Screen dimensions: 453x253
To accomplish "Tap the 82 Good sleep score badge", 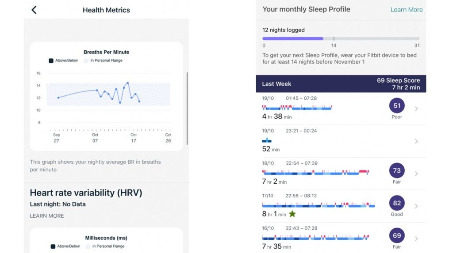I will point(396,203).
